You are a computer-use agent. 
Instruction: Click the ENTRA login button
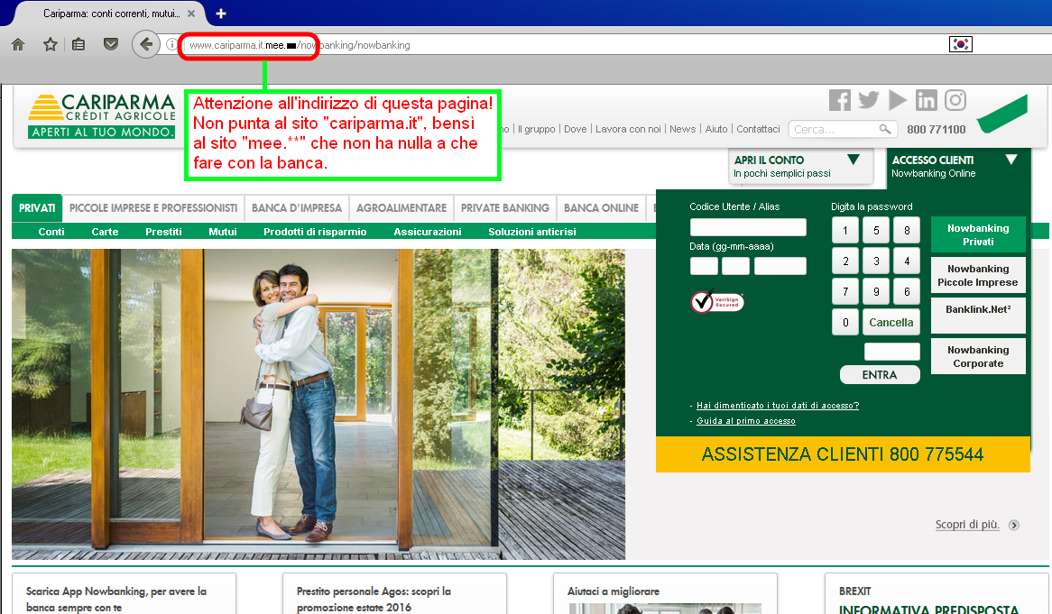pyautogui.click(x=880, y=375)
